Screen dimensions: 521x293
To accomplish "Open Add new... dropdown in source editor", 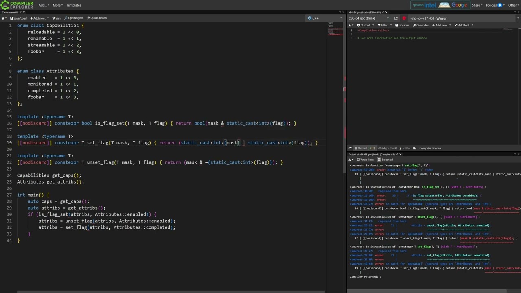I will point(39,18).
